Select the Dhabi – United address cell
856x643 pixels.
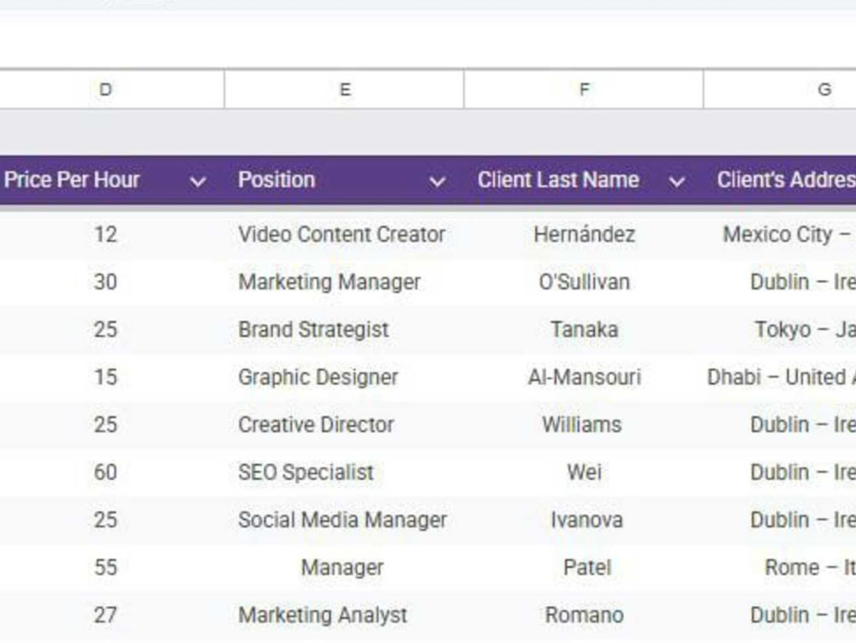tap(780, 378)
